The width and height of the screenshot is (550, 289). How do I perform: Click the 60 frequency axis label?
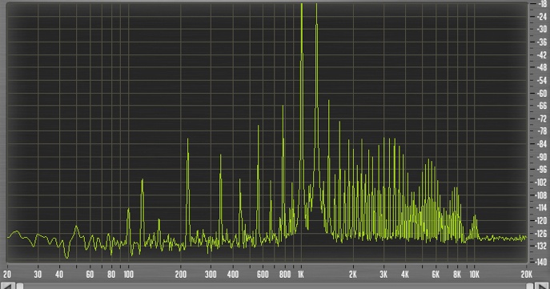tap(90, 275)
